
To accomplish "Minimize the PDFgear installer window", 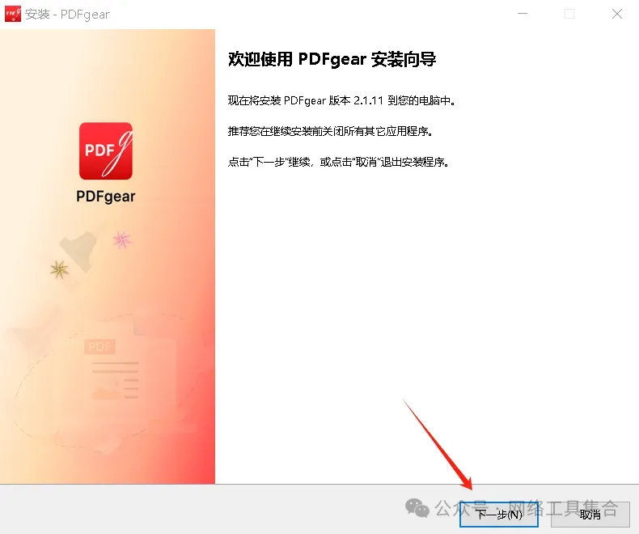I will (x=523, y=14).
